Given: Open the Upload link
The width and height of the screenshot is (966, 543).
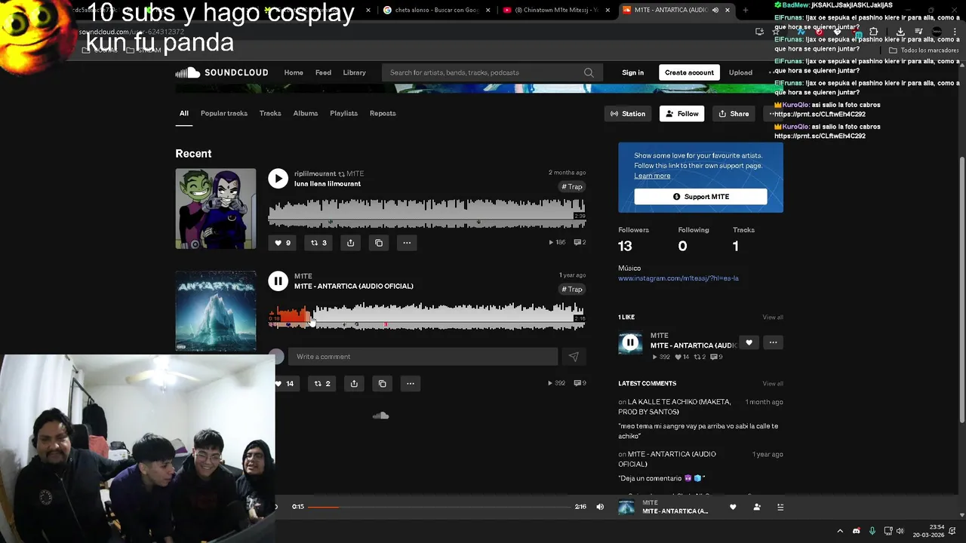Looking at the screenshot, I should coord(740,72).
